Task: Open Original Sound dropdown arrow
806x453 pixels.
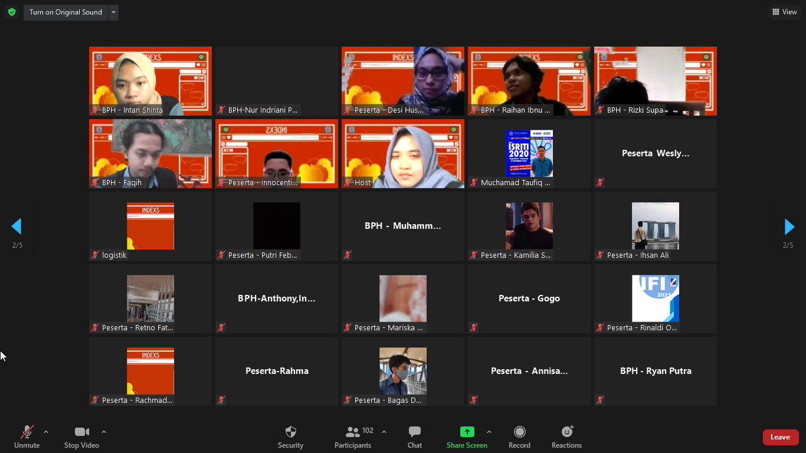Action: click(x=113, y=12)
